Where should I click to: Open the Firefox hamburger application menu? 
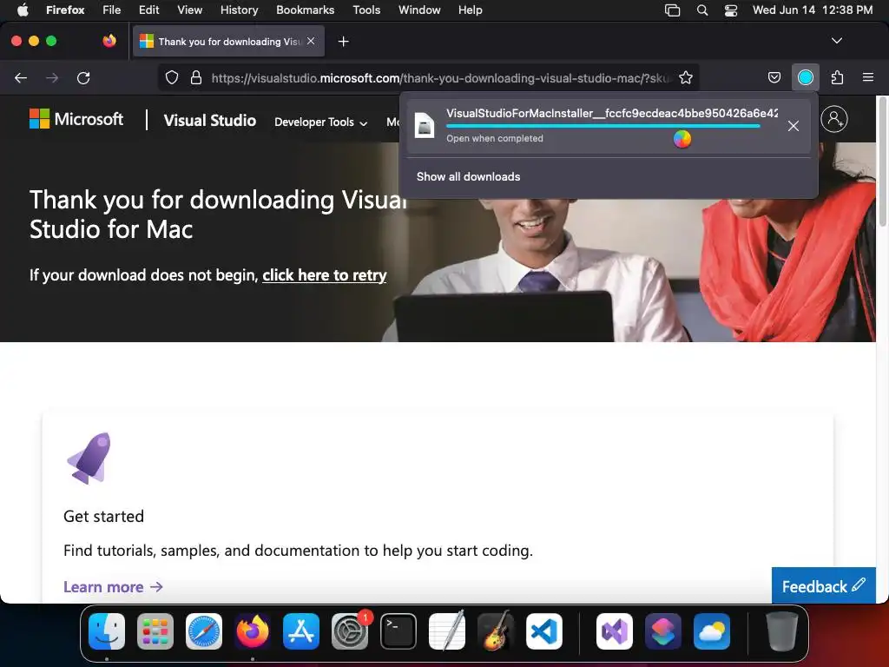tap(868, 77)
